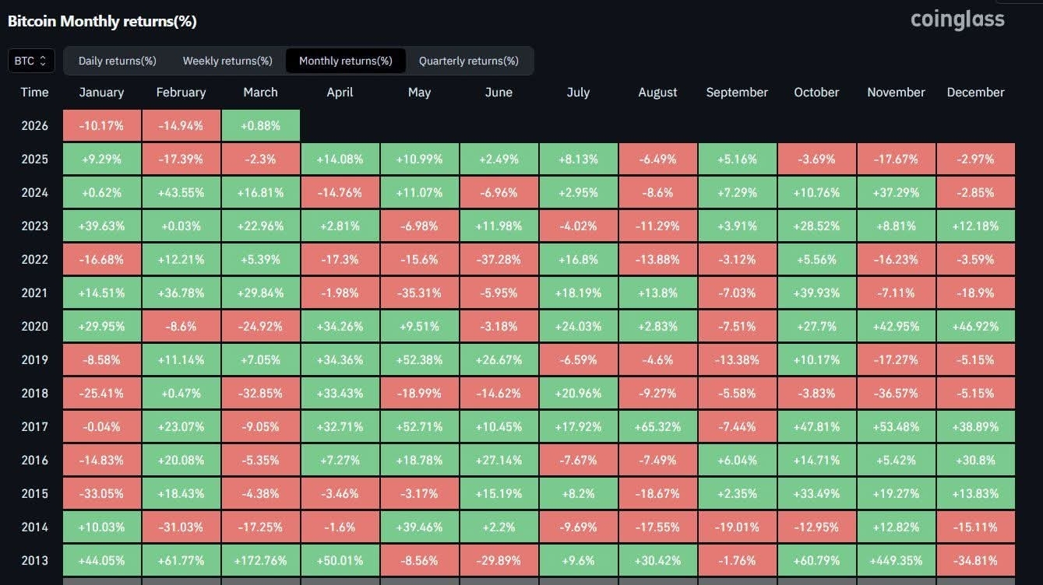Select the 2026 row label
Viewport: 1043px width, 585px height.
point(34,125)
